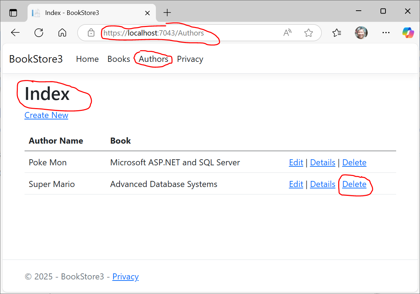
Task: Close the Index - BookStore3 tab
Action: (147, 13)
